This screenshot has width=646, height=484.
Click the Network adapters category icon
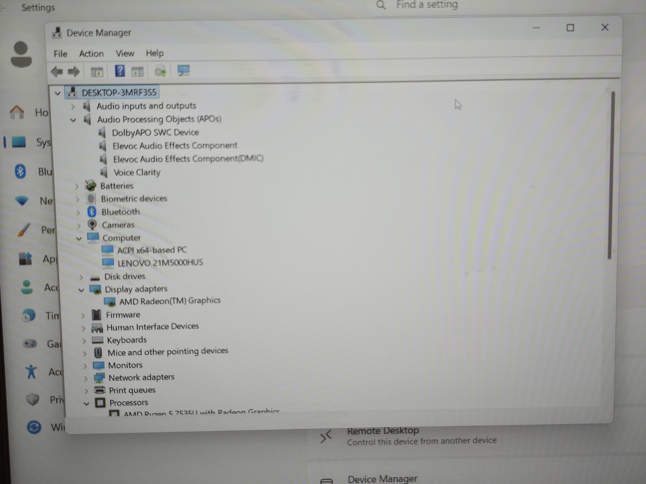coord(99,378)
